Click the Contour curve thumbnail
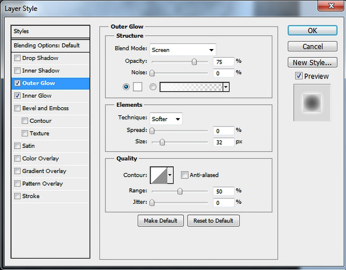The height and width of the screenshot is (270, 346). [x=159, y=175]
